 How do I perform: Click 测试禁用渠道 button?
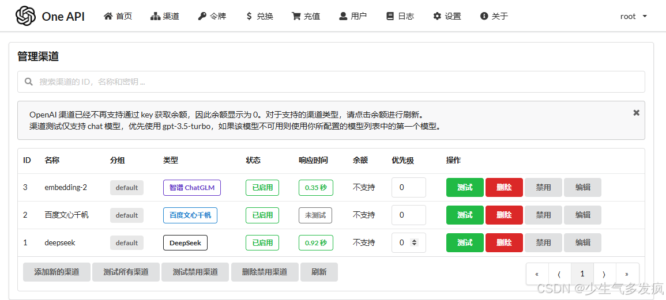point(195,272)
